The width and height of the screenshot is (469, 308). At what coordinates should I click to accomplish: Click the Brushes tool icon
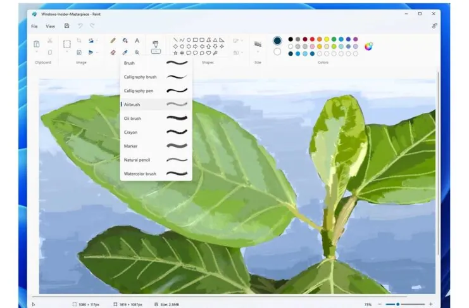[156, 44]
